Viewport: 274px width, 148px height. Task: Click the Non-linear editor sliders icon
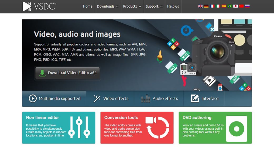(x=79, y=127)
